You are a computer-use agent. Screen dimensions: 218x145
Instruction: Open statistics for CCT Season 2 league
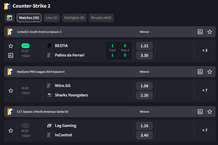200,112
